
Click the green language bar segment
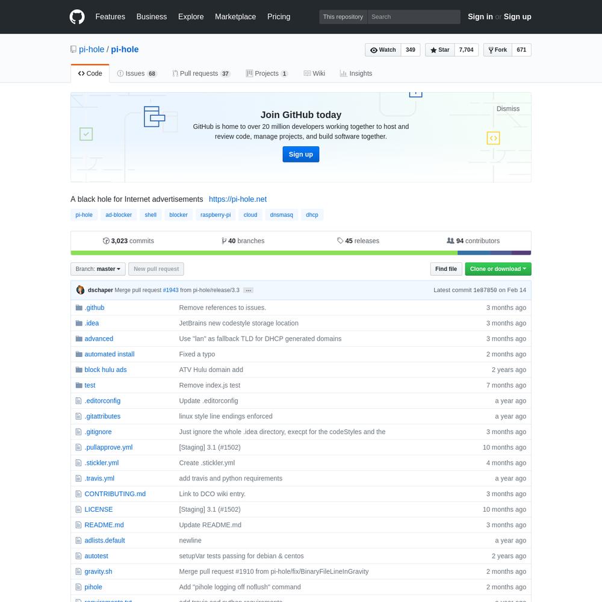(x=264, y=253)
